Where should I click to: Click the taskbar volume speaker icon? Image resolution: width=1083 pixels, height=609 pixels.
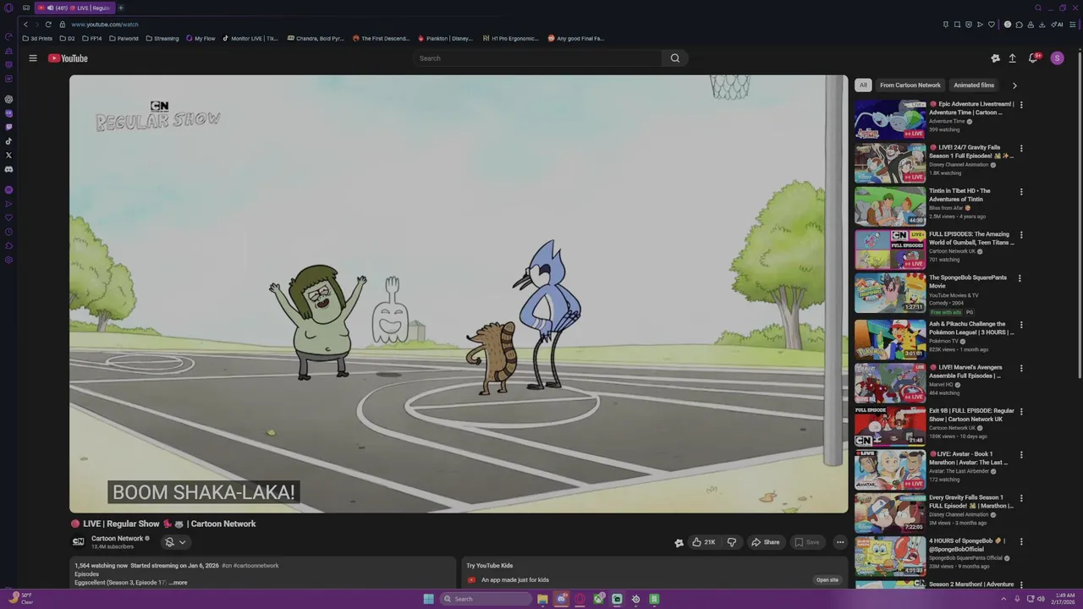pos(1040,599)
